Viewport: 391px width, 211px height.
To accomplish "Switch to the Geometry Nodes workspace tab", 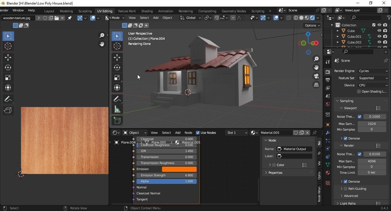I will point(234,11).
